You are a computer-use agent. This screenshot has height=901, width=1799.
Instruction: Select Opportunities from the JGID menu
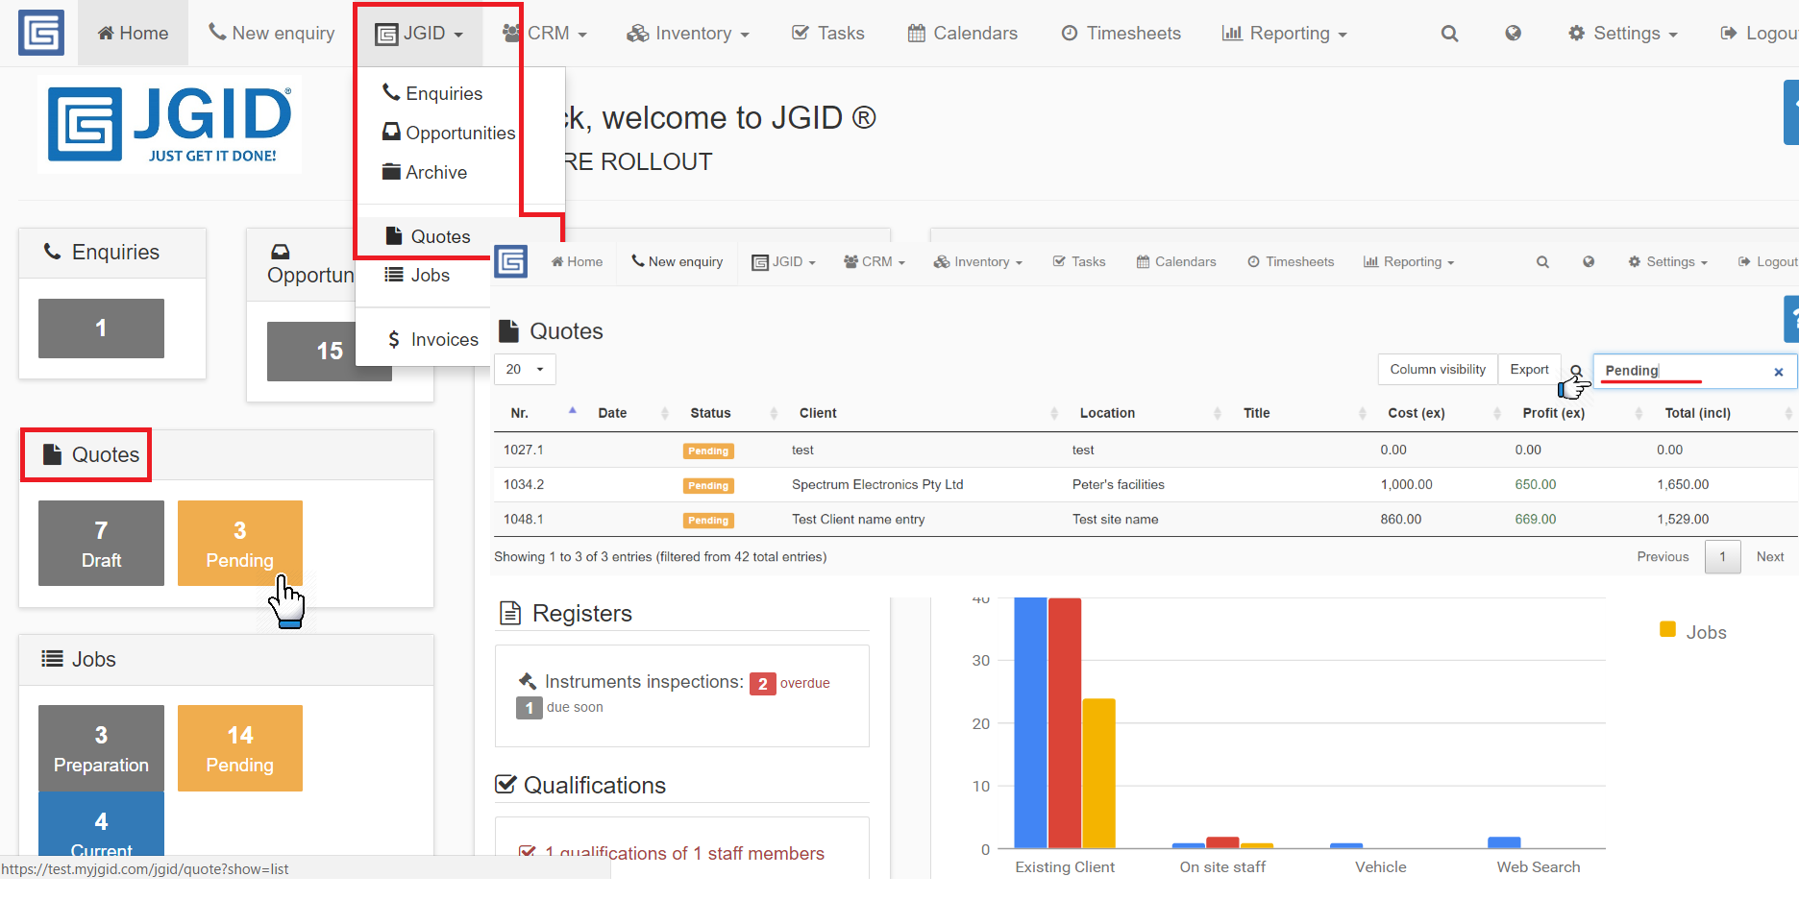click(x=449, y=133)
